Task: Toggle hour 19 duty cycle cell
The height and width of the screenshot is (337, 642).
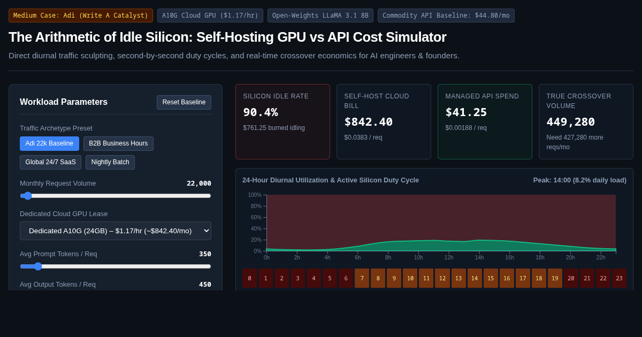Action: (x=555, y=278)
